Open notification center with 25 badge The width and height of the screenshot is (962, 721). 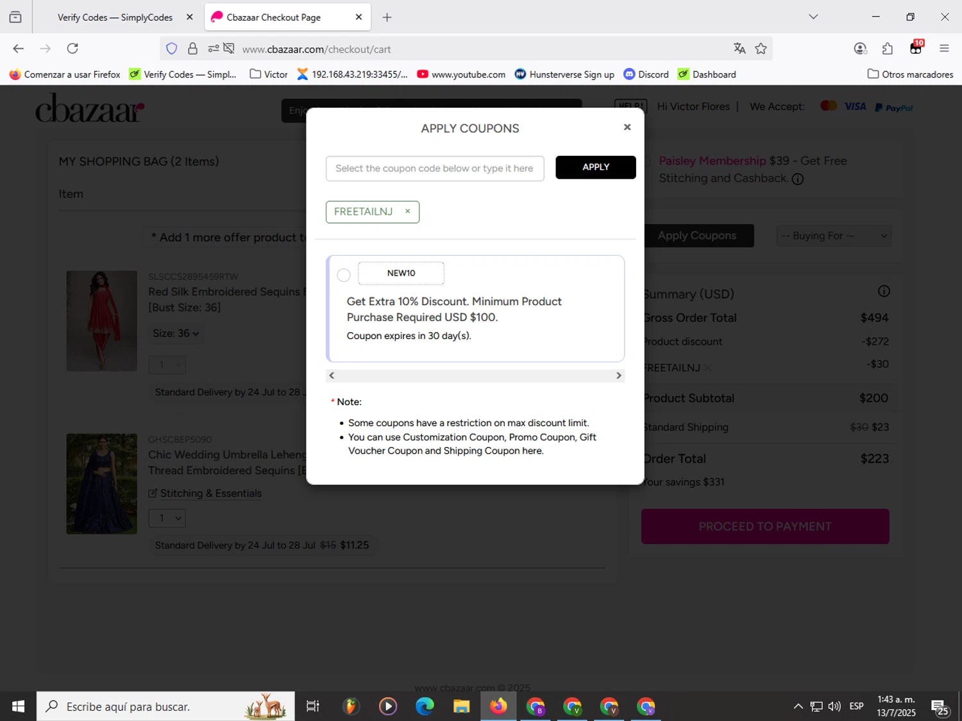click(940, 707)
